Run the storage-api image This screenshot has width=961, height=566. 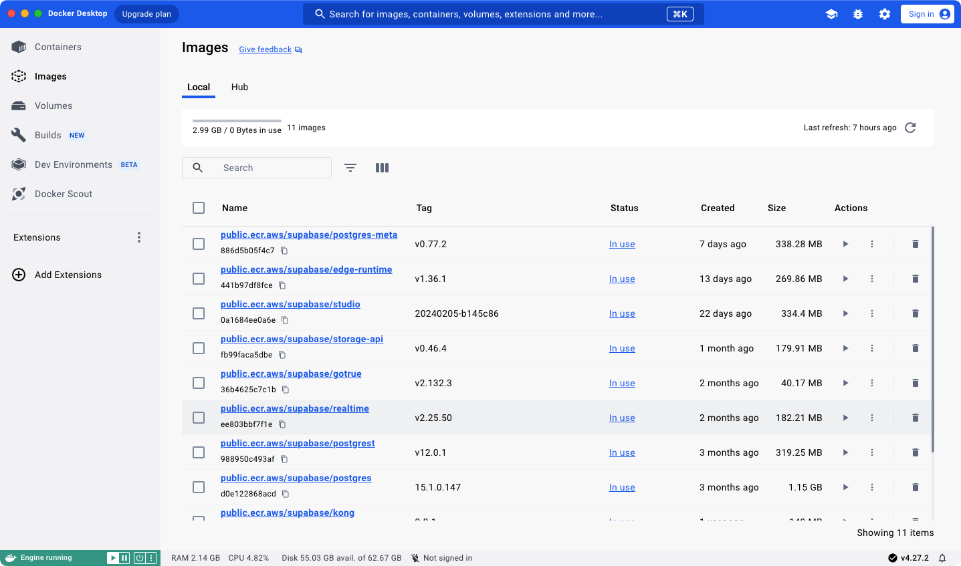click(x=845, y=348)
